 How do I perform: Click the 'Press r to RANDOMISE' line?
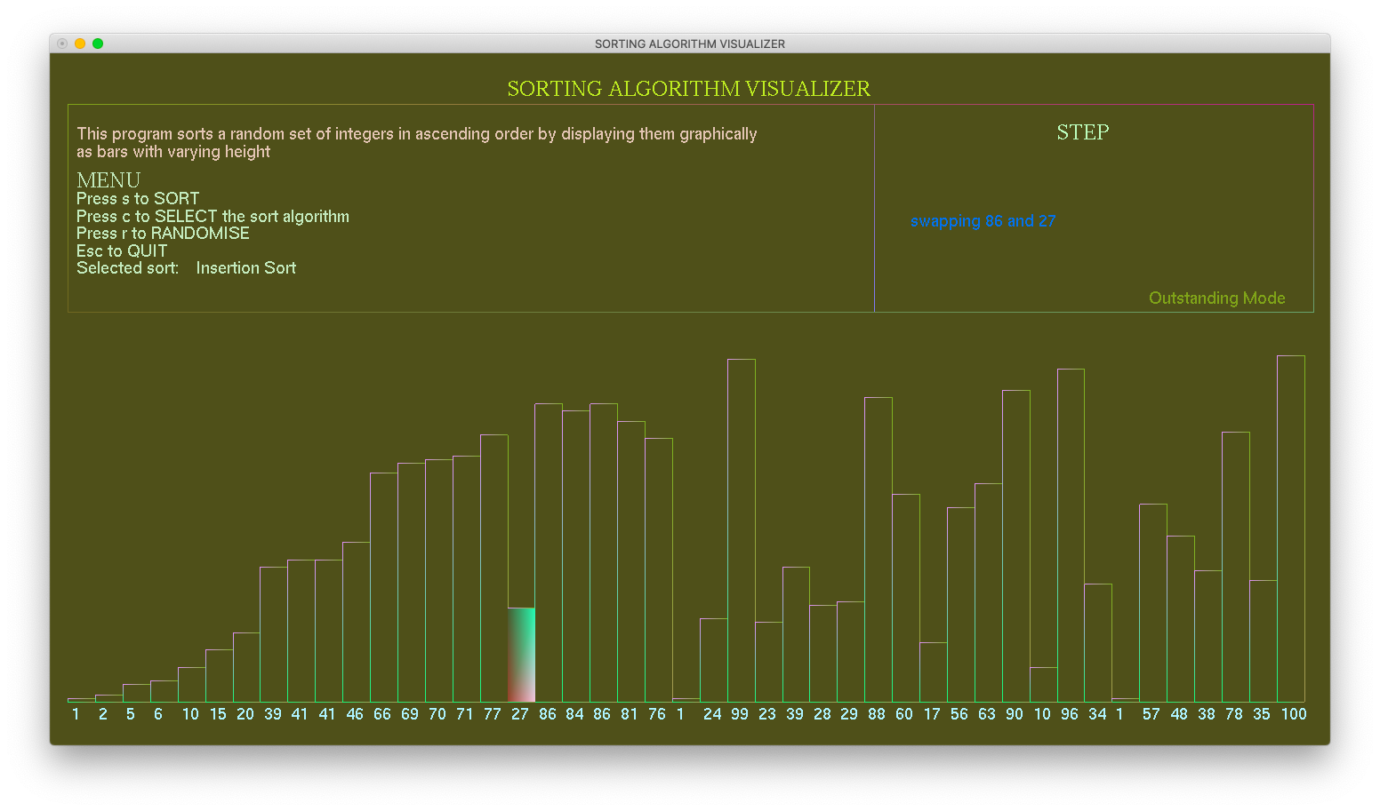point(163,233)
